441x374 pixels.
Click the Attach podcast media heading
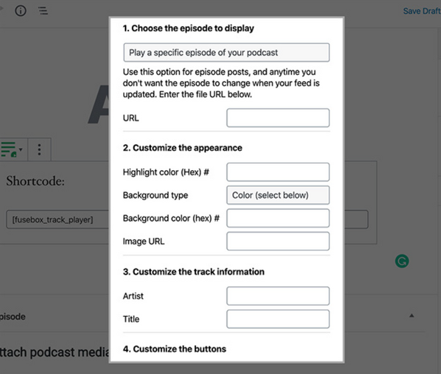pos(53,351)
